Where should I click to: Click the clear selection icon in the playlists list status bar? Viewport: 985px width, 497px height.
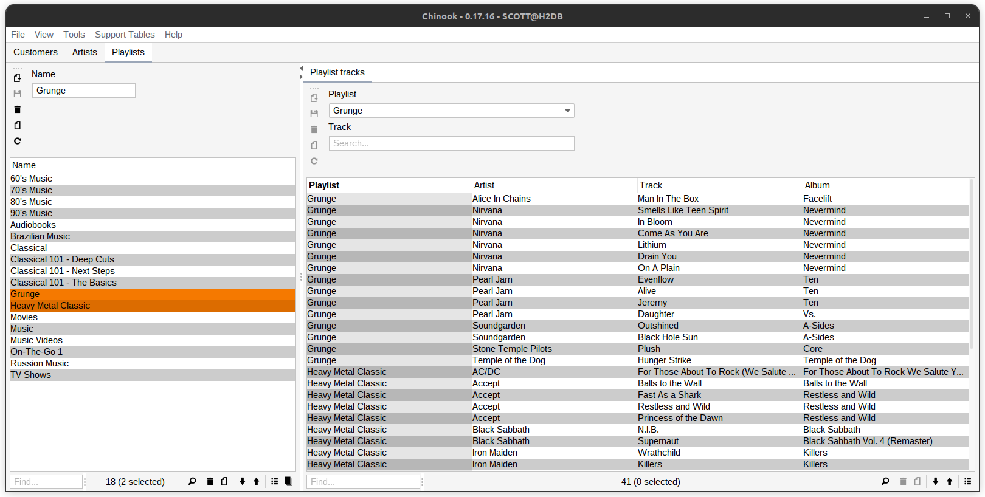[x=224, y=481]
